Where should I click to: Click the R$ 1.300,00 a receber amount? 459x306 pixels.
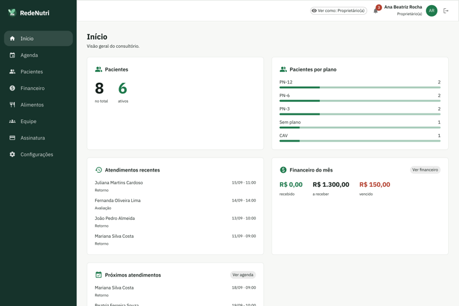click(331, 184)
